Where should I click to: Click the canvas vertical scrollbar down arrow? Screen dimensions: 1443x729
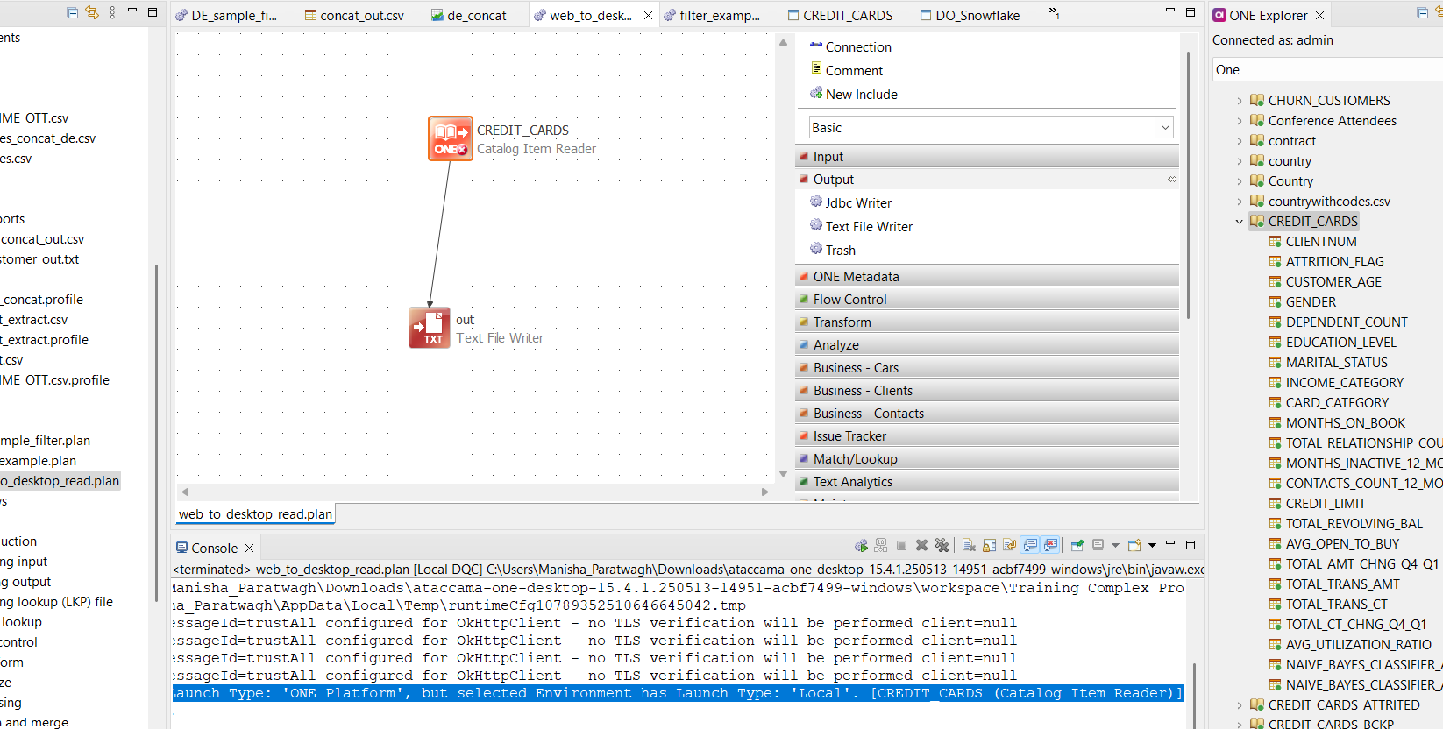pos(783,473)
